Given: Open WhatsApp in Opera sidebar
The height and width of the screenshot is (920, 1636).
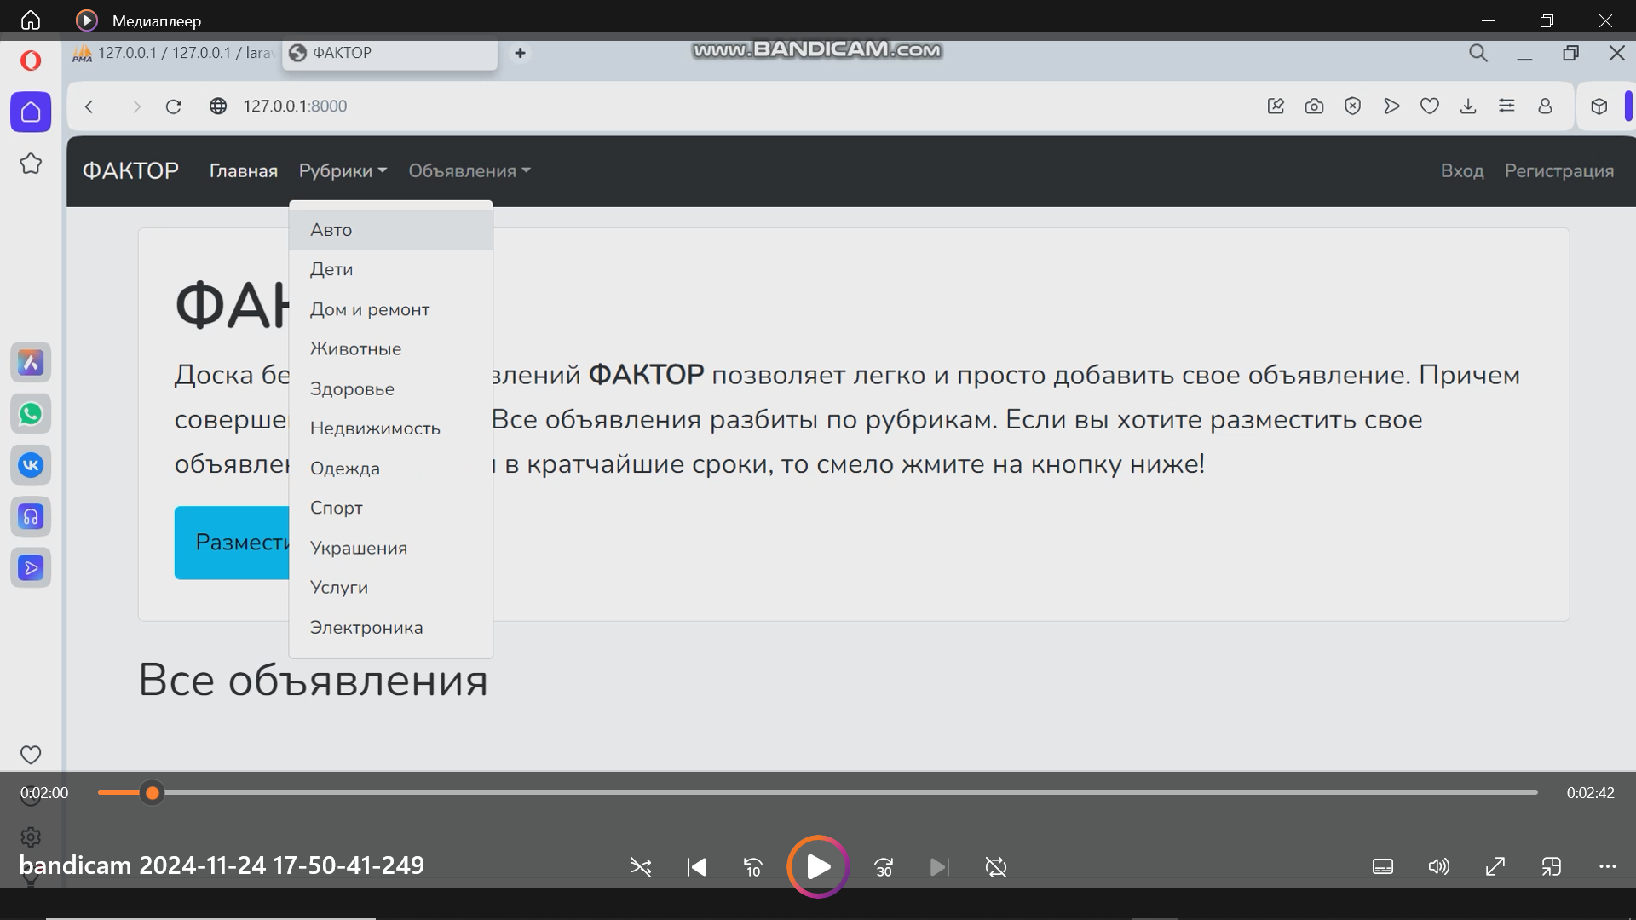Looking at the screenshot, I should click(31, 414).
